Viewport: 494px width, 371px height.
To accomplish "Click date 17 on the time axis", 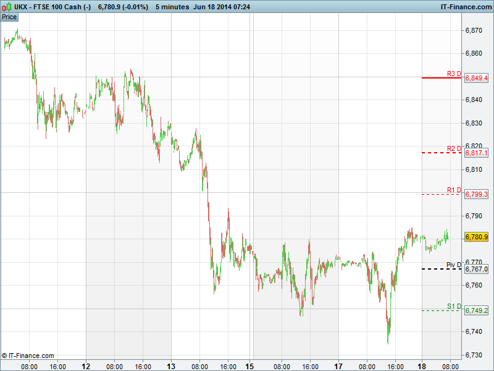I will coord(338,365).
